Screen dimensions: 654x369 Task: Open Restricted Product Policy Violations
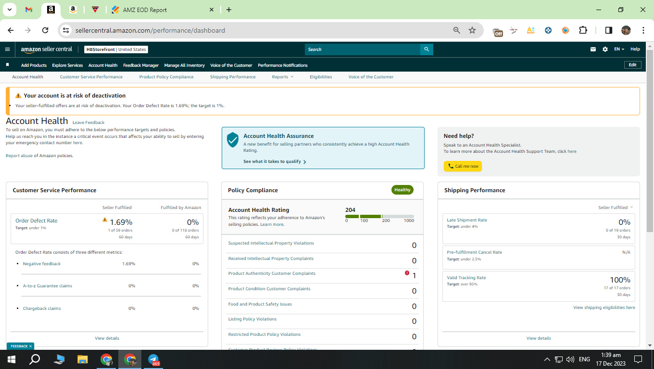pyautogui.click(x=264, y=334)
